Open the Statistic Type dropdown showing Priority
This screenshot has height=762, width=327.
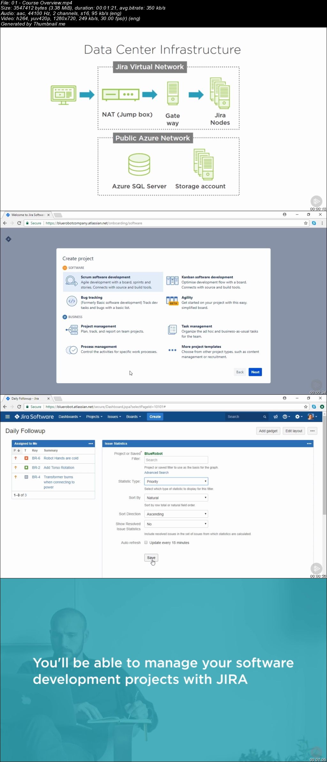176,481
